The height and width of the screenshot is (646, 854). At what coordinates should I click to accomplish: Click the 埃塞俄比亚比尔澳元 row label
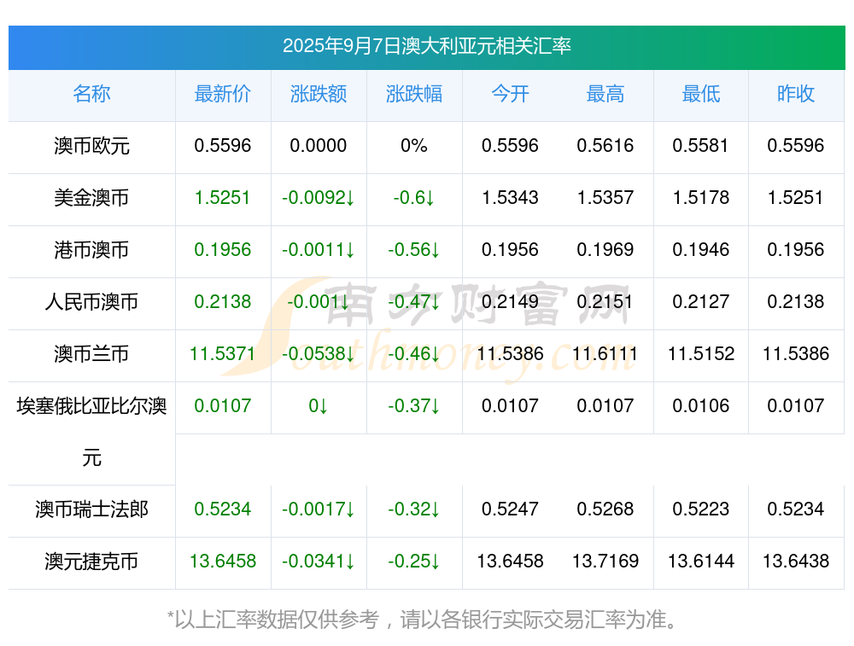click(x=91, y=432)
